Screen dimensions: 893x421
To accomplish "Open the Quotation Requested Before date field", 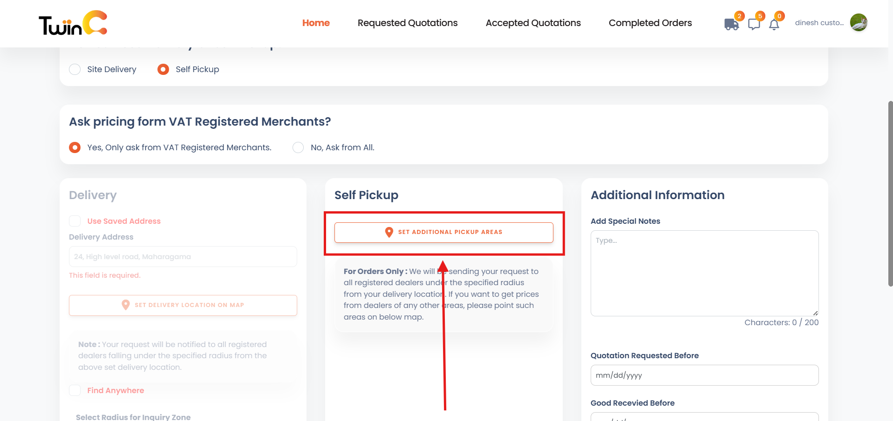I will pos(704,375).
